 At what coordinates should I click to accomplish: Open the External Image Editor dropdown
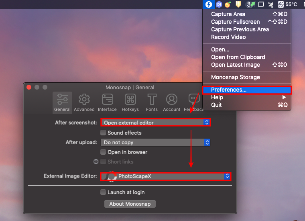pos(166,176)
